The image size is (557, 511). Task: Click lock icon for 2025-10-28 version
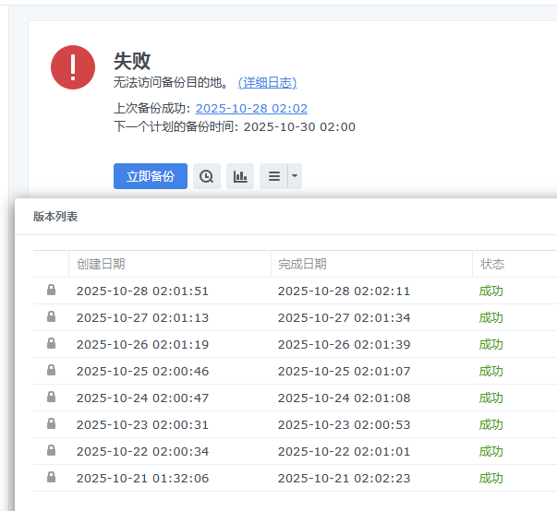pos(51,291)
